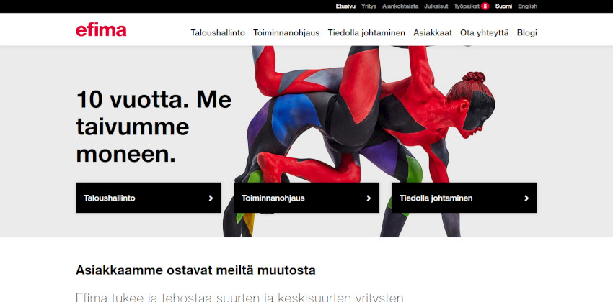Viewport: 613px width, 302px height.
Task: Open the Toiminnanohjaus navigation menu item
Action: pos(286,33)
